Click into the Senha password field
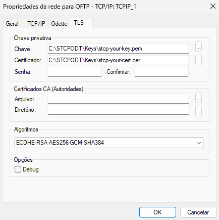This screenshot has width=219, height=220. point(75,72)
